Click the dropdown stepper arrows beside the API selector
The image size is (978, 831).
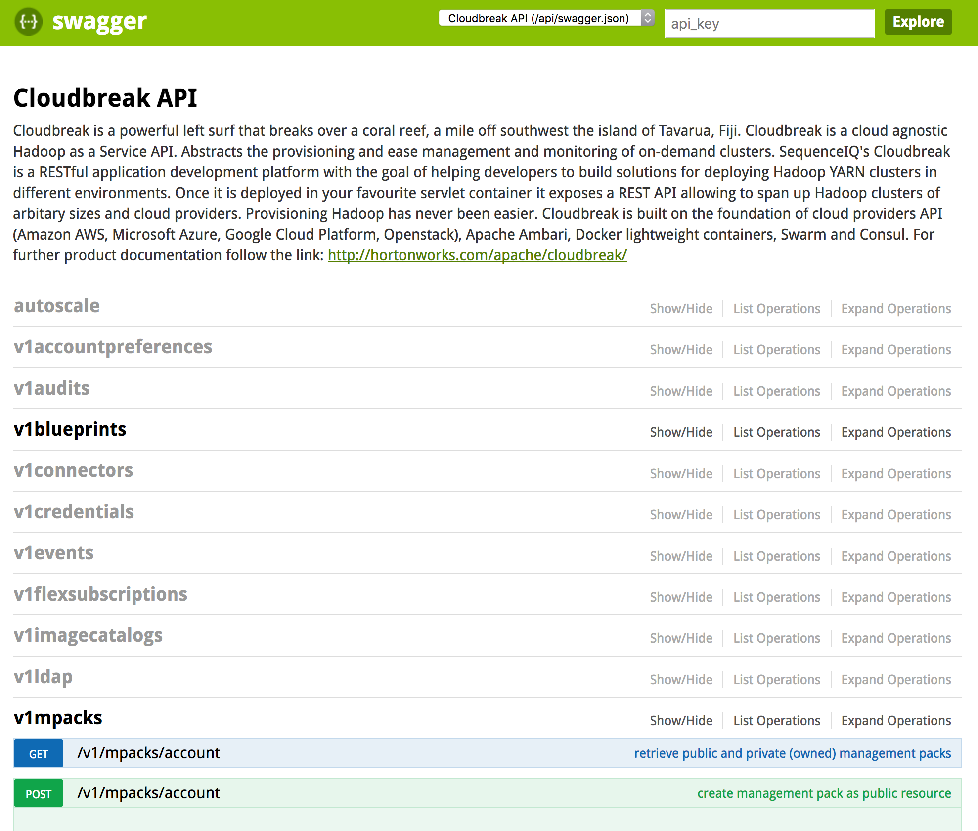(648, 20)
